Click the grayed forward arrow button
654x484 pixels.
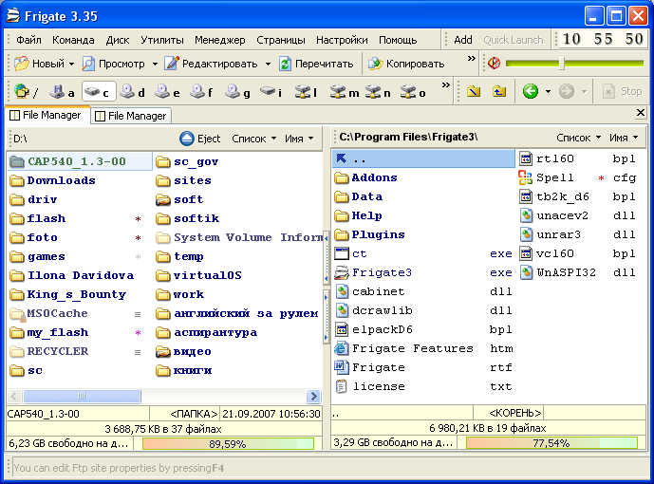567,91
